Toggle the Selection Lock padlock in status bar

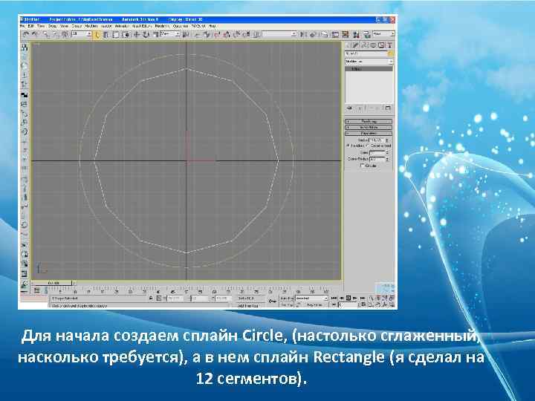(x=151, y=298)
